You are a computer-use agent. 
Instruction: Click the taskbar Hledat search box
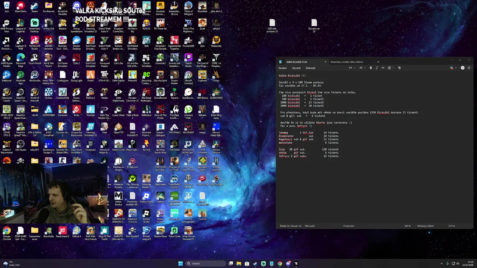206,264
